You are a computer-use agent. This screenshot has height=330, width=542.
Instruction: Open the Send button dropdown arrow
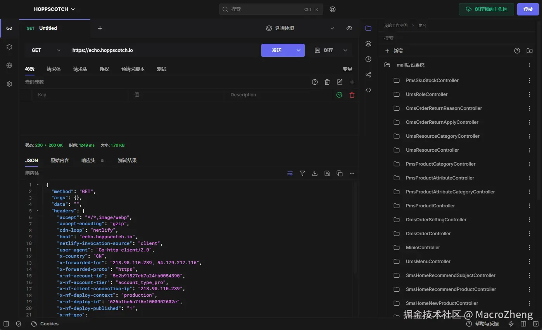pos(299,50)
